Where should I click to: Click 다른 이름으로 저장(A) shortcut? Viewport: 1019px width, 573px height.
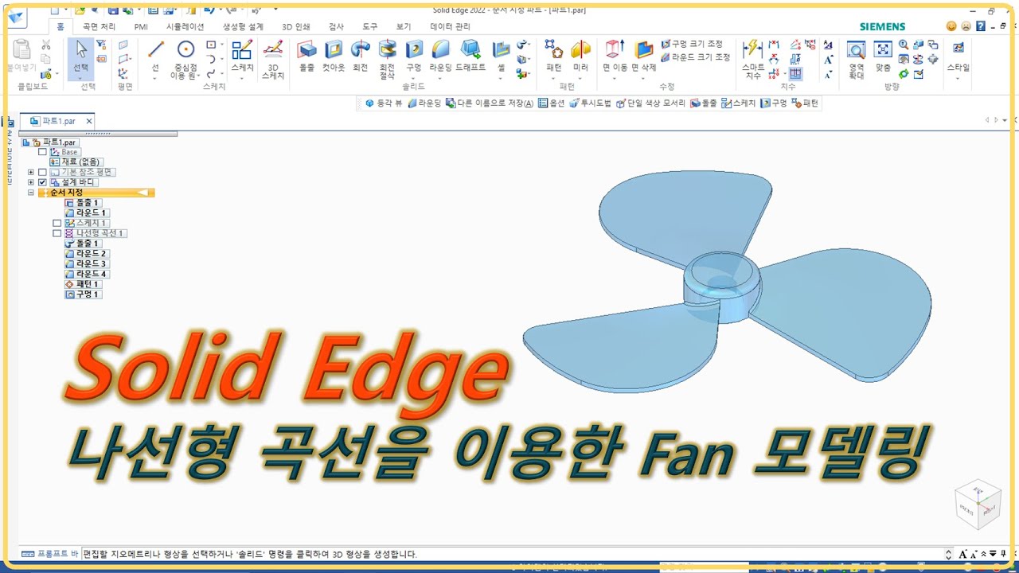490,103
